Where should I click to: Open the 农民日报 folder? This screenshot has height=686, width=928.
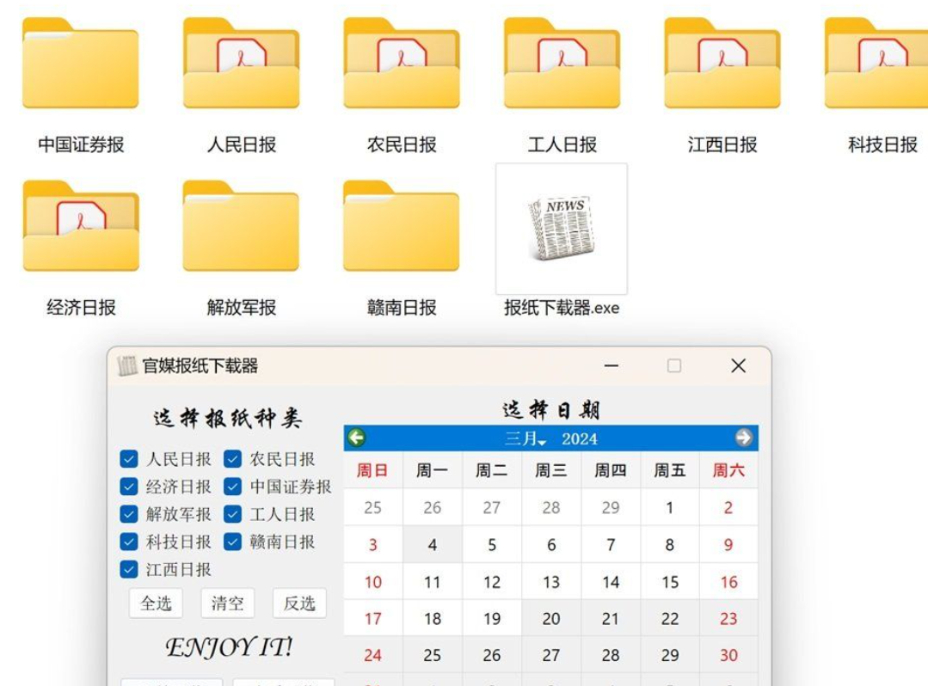402,64
